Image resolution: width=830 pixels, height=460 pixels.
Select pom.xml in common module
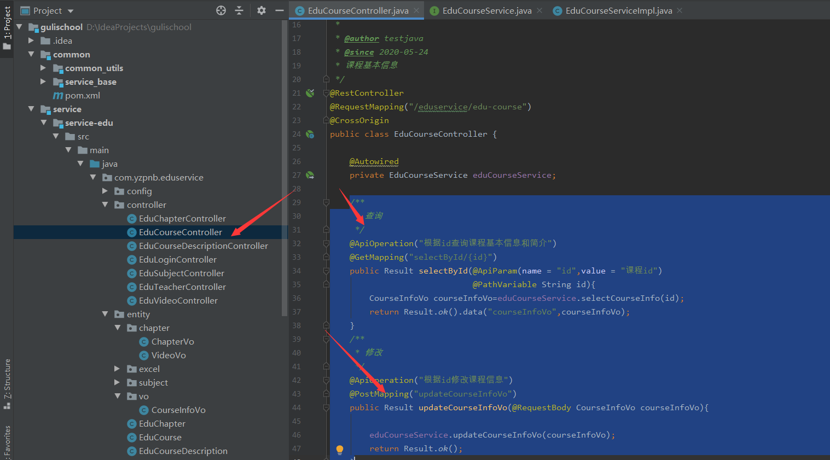coord(77,95)
